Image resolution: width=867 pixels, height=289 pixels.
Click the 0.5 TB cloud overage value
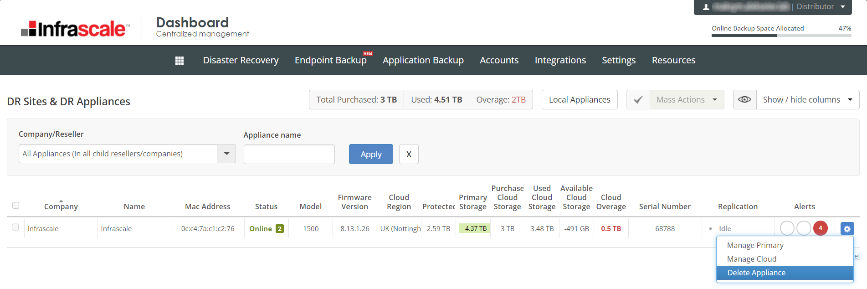click(611, 229)
